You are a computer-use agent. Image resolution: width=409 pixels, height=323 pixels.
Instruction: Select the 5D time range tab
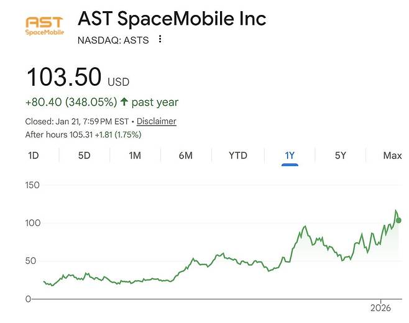point(84,155)
